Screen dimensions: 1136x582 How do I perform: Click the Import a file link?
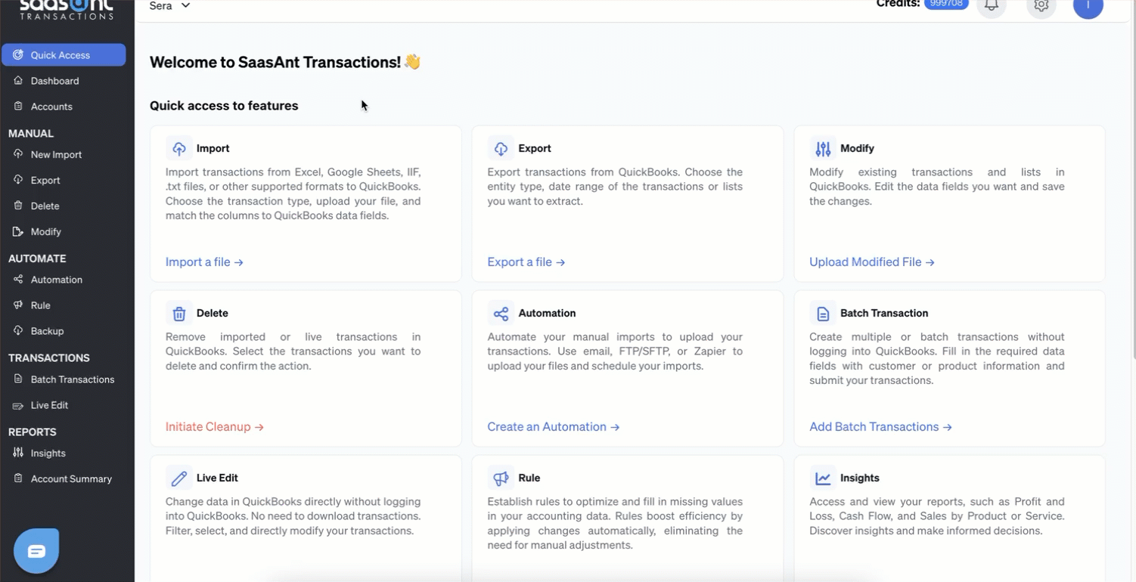204,262
